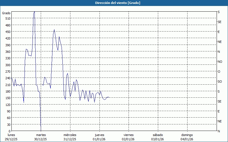Click the sábado 03/01/26 date label
This screenshot has height=142, width=228.
(x=158, y=137)
